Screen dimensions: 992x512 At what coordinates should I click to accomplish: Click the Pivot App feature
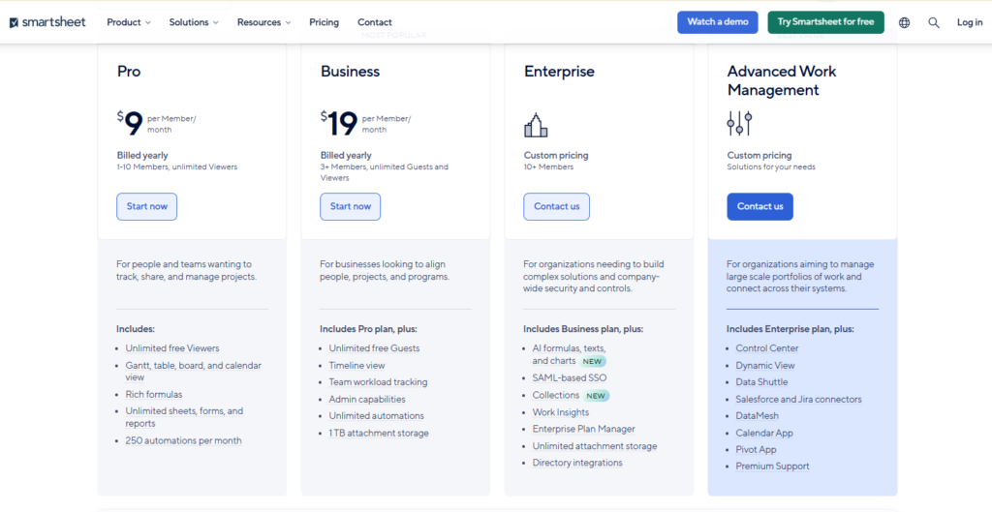click(x=756, y=449)
